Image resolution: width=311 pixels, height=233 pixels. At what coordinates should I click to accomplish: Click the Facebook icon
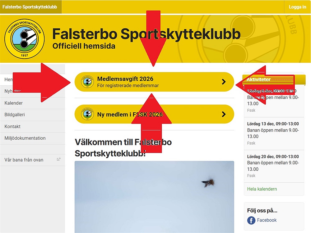point(251,220)
